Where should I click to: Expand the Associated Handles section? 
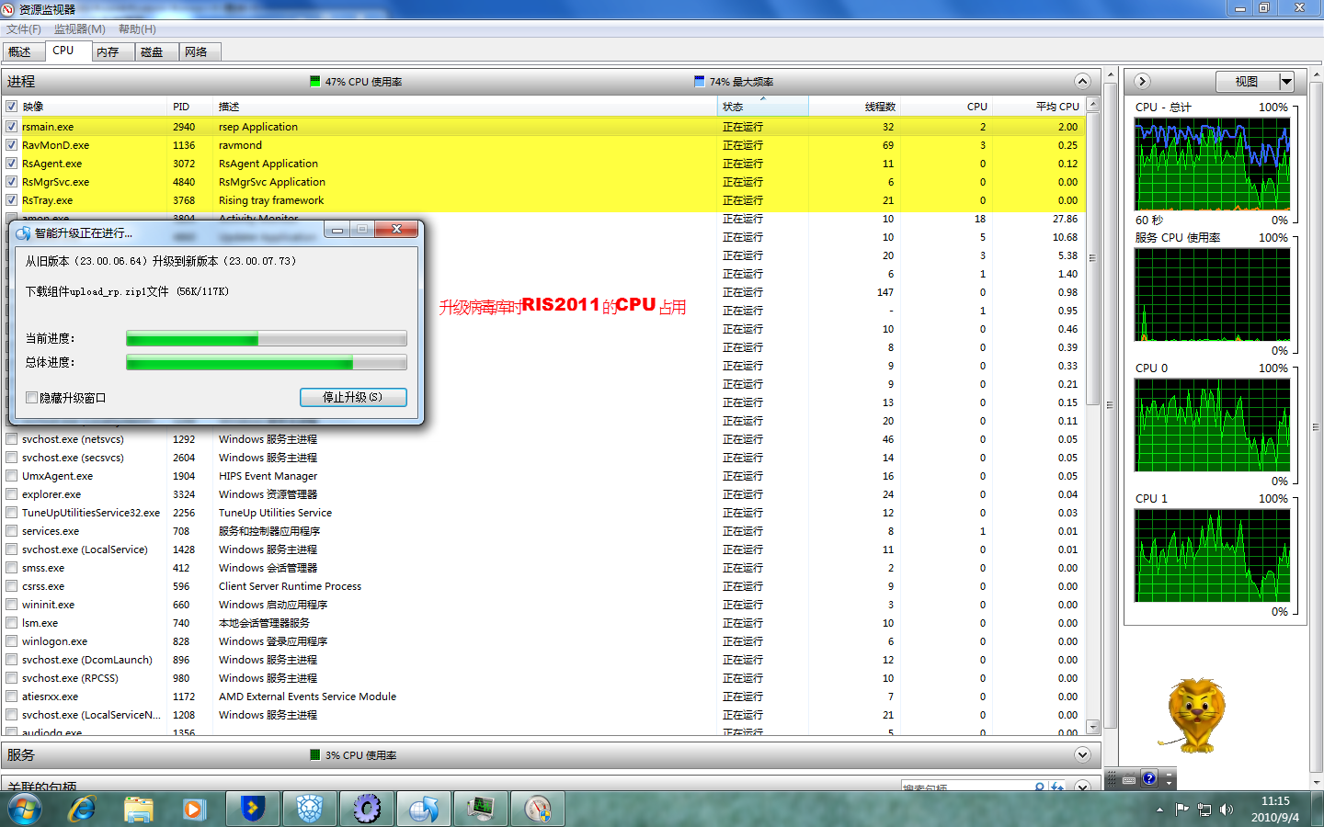1082,787
